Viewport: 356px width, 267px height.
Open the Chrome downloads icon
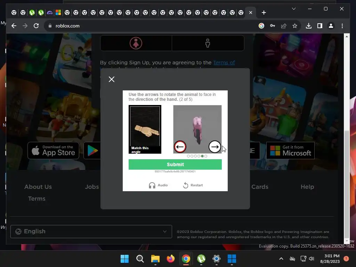click(x=309, y=26)
